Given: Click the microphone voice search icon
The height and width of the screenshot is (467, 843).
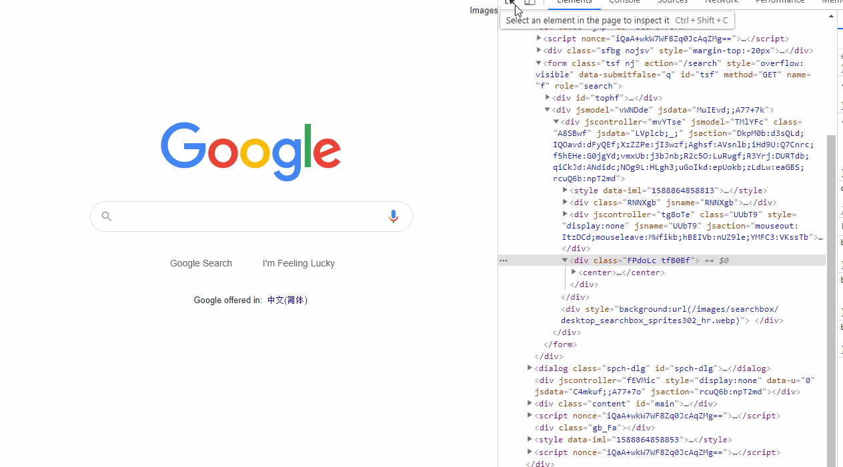Looking at the screenshot, I should 393,217.
